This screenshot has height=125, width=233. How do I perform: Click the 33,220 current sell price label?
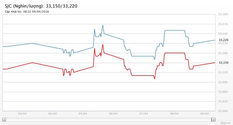(223, 40)
